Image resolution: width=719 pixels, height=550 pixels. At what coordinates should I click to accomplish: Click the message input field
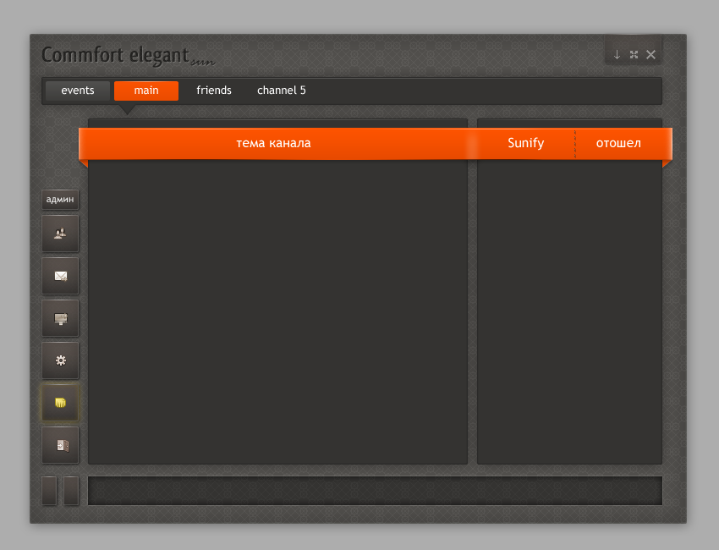[x=375, y=491]
